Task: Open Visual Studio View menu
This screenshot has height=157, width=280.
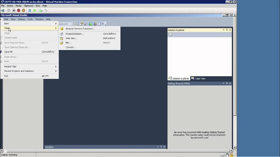Action: [13, 19]
